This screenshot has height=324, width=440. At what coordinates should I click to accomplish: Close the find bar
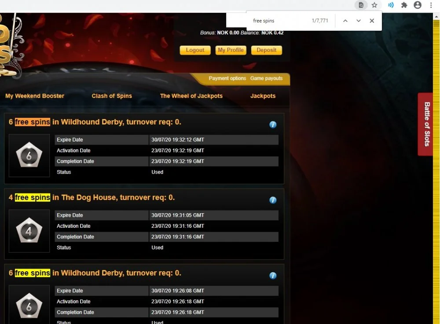(372, 21)
